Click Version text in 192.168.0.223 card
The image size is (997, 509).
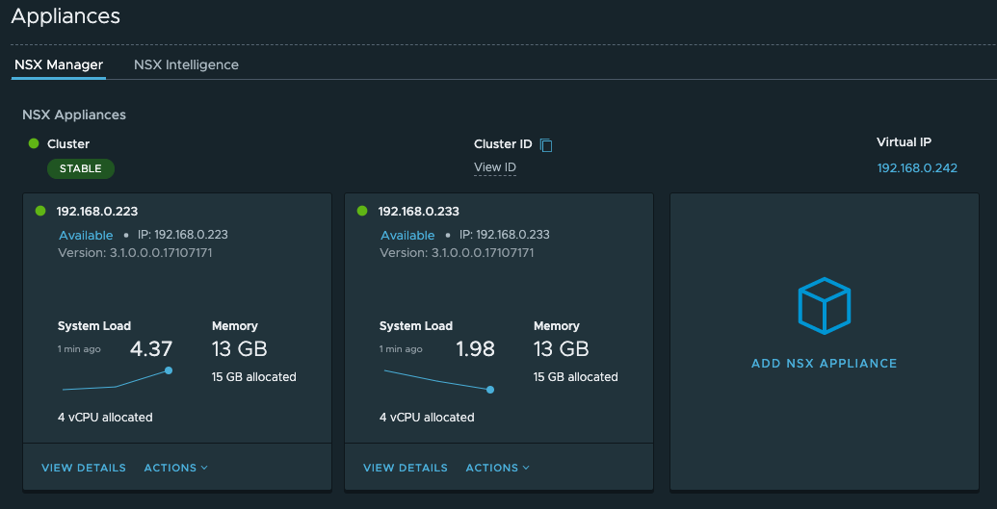pos(135,253)
